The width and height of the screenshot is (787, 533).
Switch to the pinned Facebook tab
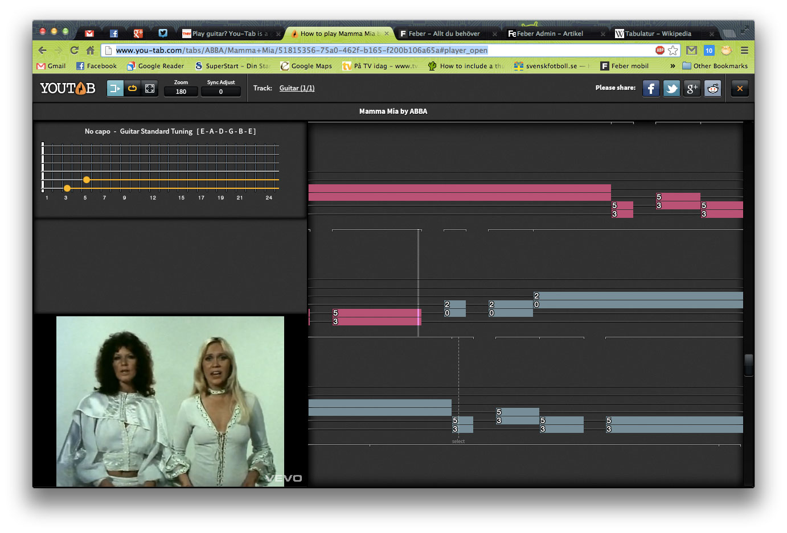[x=114, y=34]
